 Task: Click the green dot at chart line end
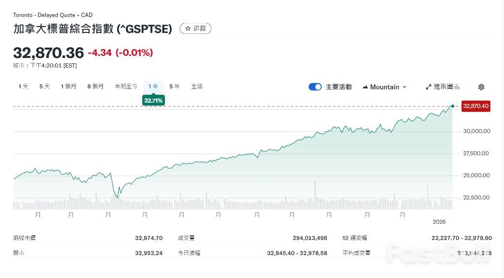[x=453, y=106]
